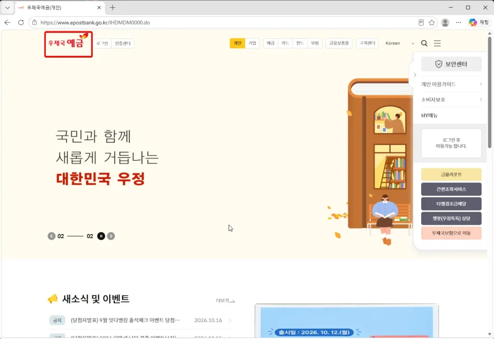494x339 pixels.
Task: Click megaphone icon by 새소식 및 이벤트
Action: click(x=53, y=298)
